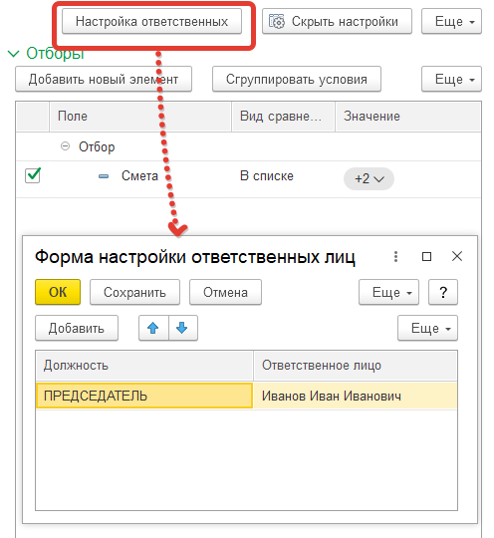Collapse the Отбор tree group
Screen dimensions: 494x538
(x=65, y=146)
